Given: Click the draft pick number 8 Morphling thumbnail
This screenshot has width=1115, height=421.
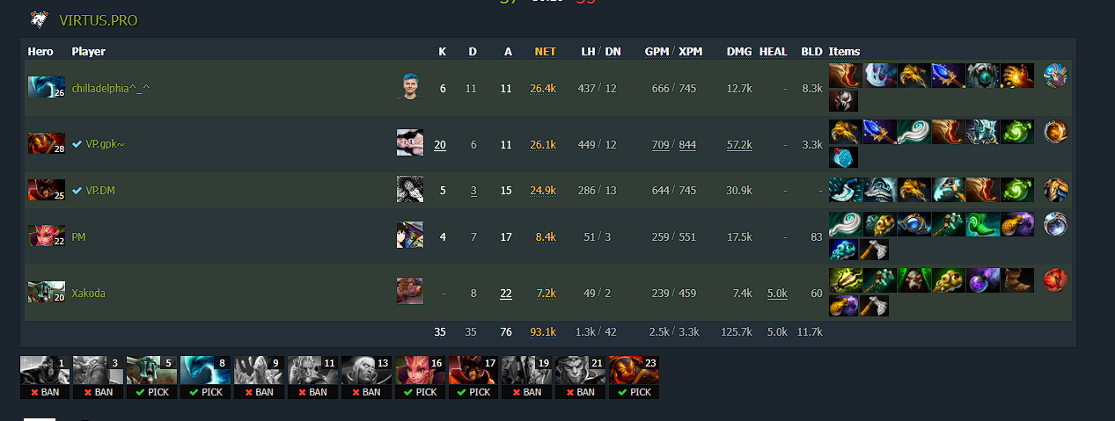Looking at the screenshot, I should tap(205, 370).
